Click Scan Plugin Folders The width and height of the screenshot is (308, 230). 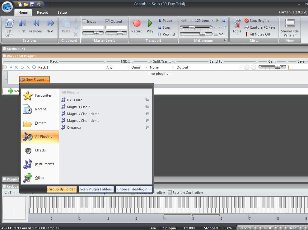point(96,189)
